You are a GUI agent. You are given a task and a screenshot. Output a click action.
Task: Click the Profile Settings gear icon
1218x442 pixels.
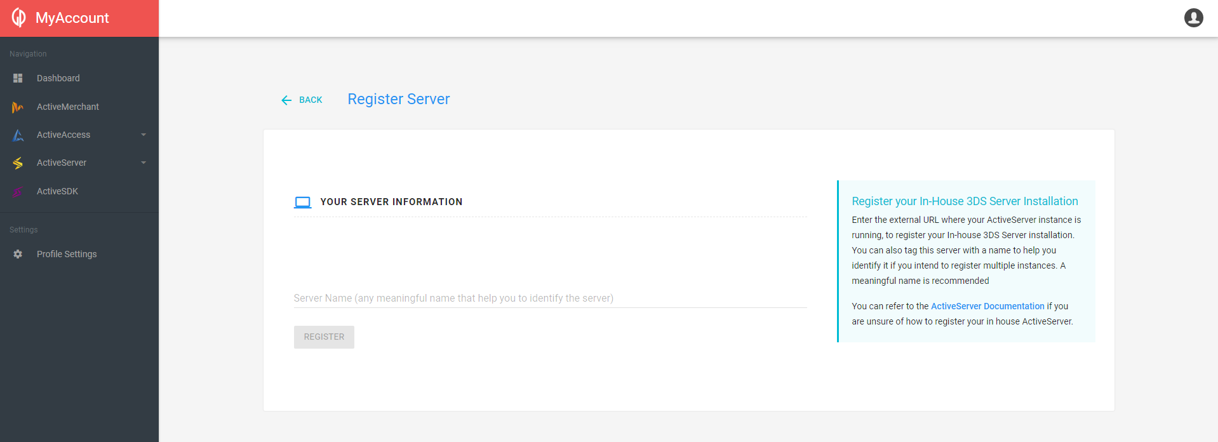pyautogui.click(x=18, y=254)
